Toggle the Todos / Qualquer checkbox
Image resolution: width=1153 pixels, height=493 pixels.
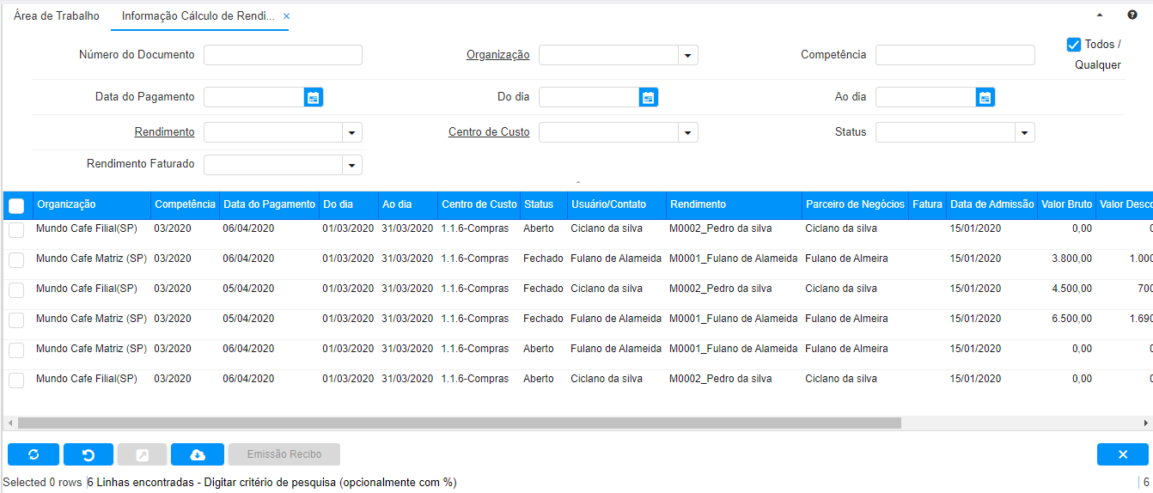[1073, 45]
